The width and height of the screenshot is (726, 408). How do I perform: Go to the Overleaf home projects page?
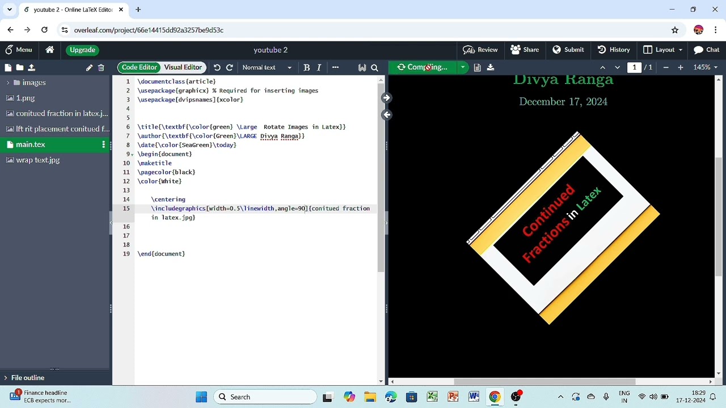coord(50,50)
